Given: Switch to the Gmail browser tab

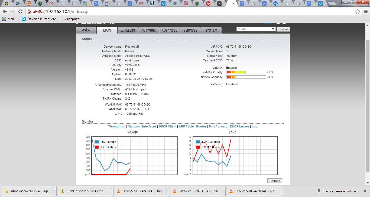Looking at the screenshot, I should [51, 4].
